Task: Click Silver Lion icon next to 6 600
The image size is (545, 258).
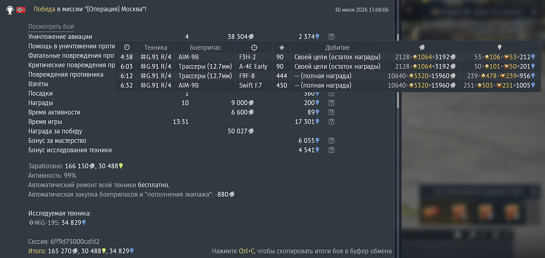Action: pos(251,112)
